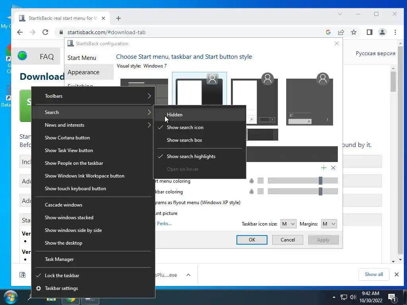Click the globe icon on the website

click(22, 56)
